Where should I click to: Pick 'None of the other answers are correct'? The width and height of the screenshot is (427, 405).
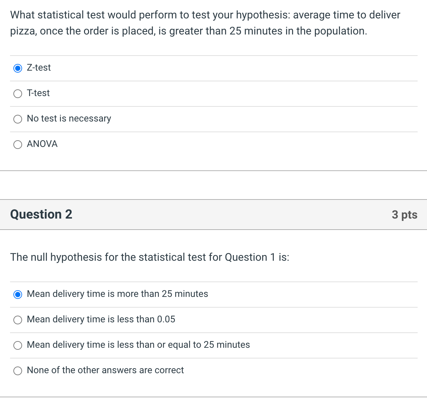click(17, 371)
